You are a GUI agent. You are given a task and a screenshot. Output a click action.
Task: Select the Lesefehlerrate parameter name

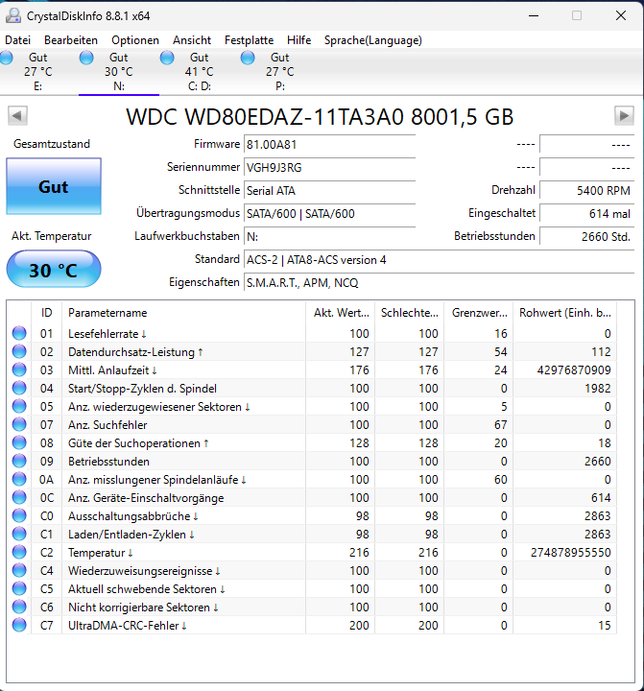(107, 334)
